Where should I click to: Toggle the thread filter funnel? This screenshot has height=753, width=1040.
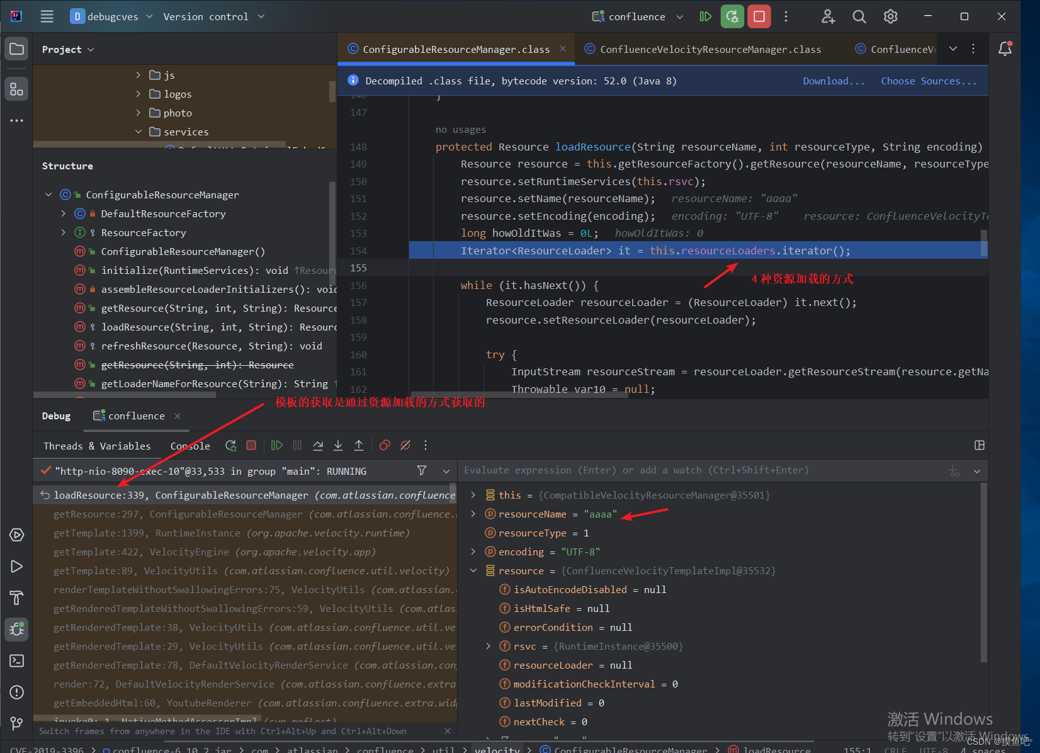click(422, 471)
